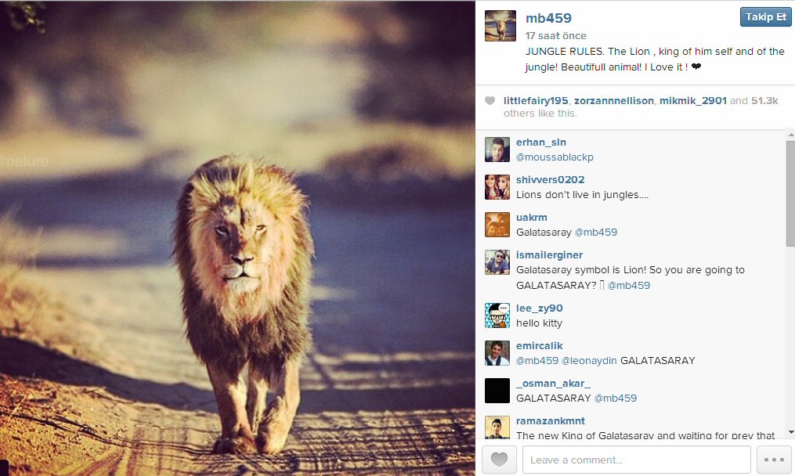Open lee_zy90's cartoon avatar
Image resolution: width=795 pixels, height=476 pixels.
497,316
